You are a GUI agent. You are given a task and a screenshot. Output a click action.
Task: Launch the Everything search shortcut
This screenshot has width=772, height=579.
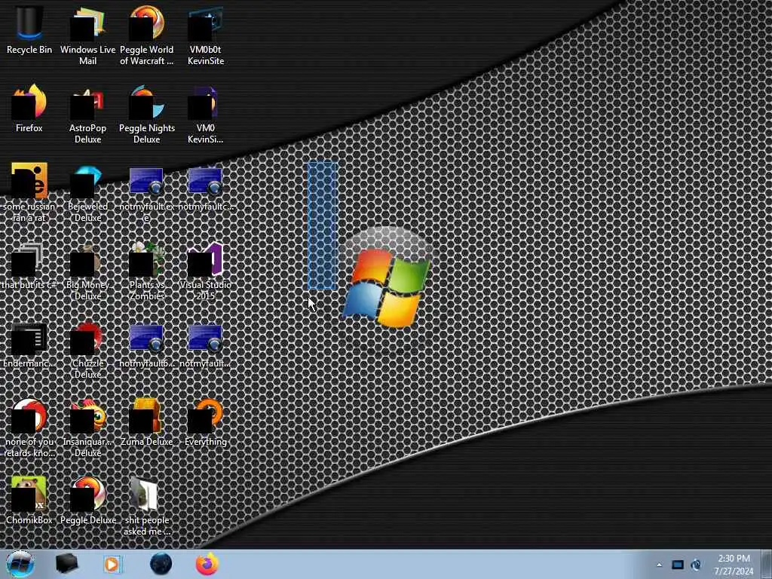(206, 422)
